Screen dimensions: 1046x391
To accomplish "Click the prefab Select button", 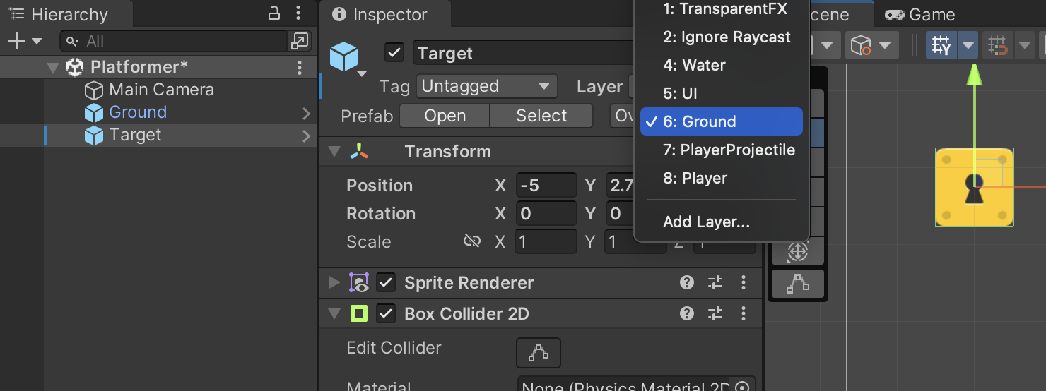I will (541, 116).
